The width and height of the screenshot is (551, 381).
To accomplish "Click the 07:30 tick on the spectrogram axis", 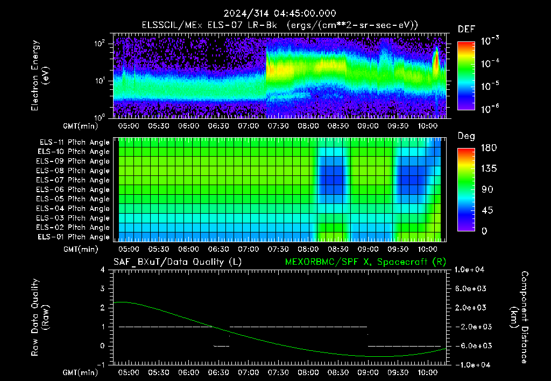I will pos(278,126).
